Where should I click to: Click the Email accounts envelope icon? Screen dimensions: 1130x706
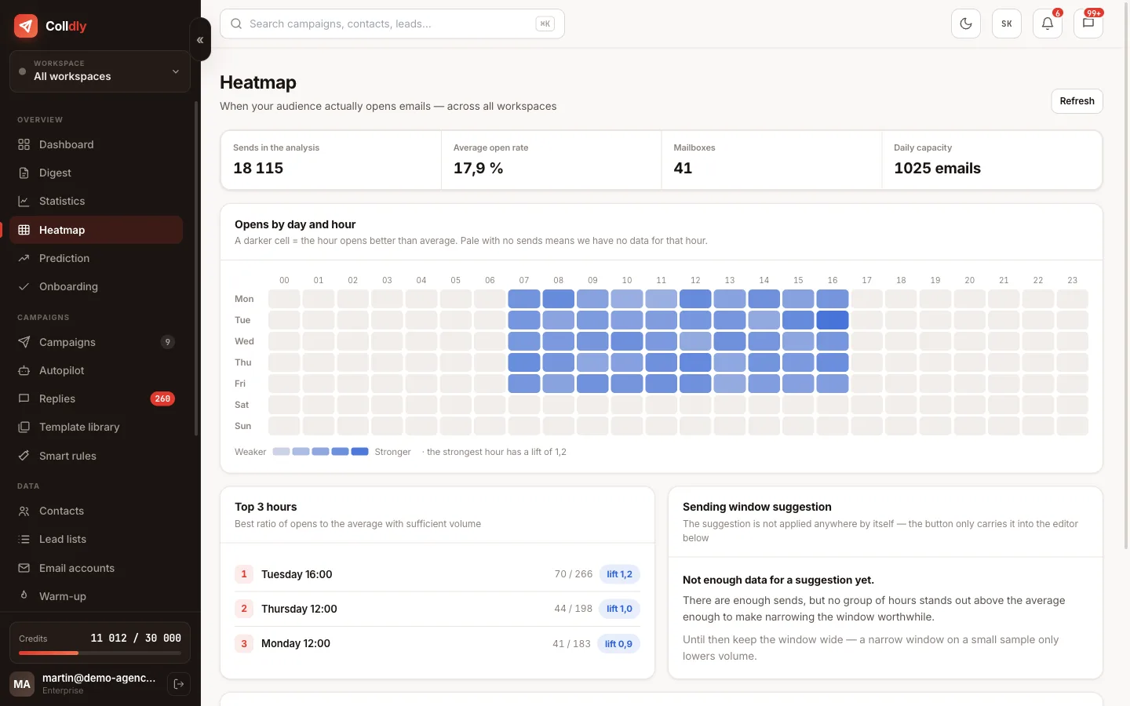coord(24,568)
